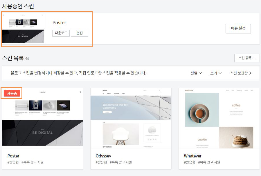Click #목록 광고 지원 tag under Poster

click(x=33, y=162)
